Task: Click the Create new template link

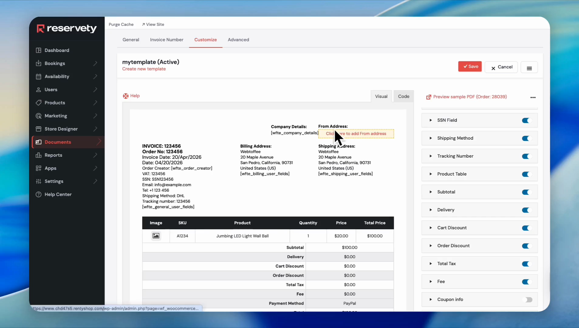Action: point(144,69)
